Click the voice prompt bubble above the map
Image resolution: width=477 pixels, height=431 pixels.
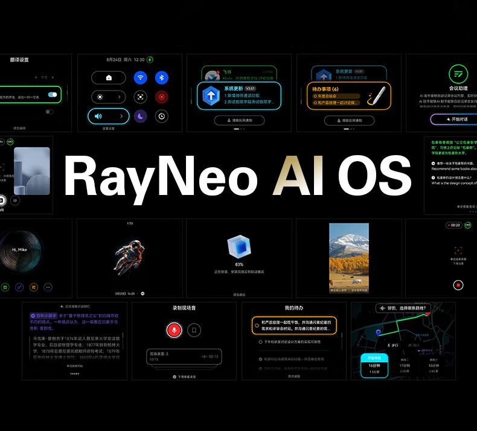[x=403, y=308]
